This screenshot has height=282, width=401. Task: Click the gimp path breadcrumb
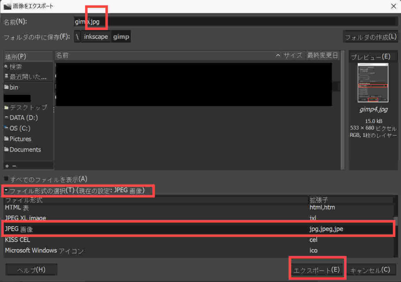[x=121, y=37]
